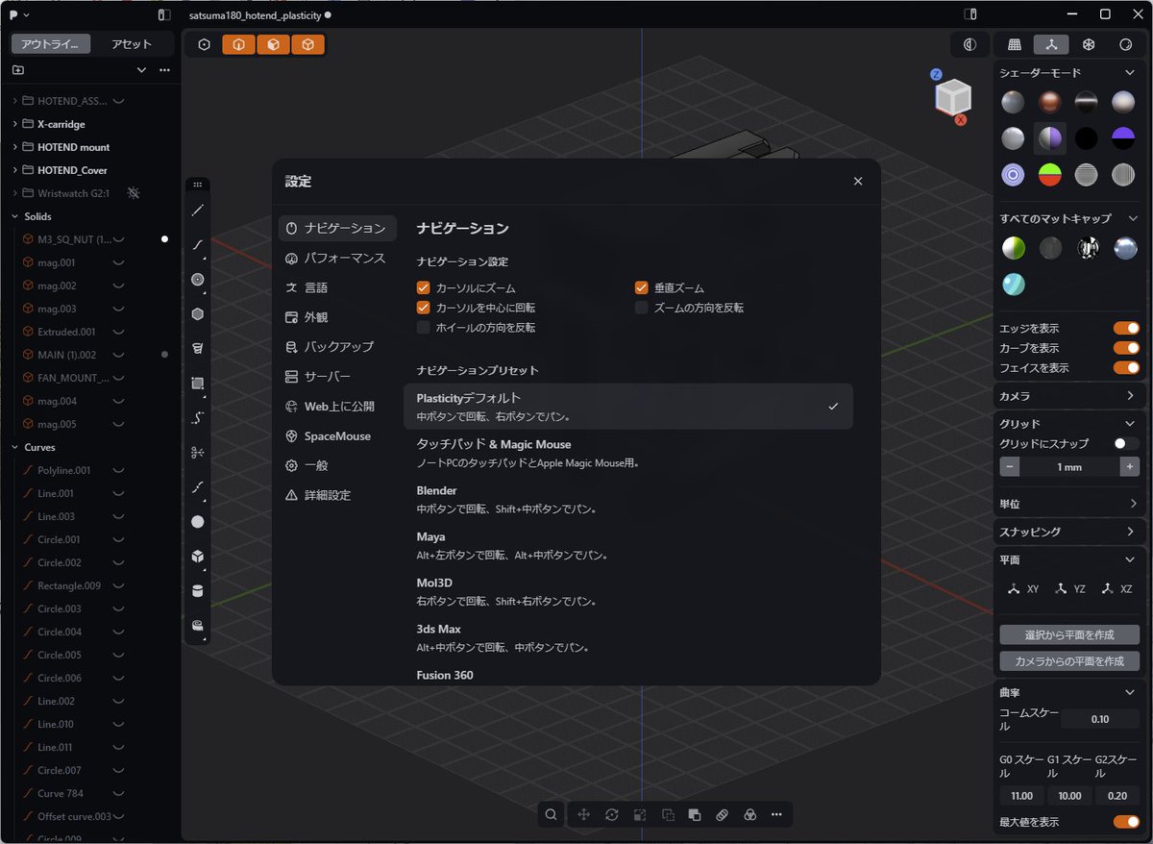Expand the X-carriage folder

15,124
